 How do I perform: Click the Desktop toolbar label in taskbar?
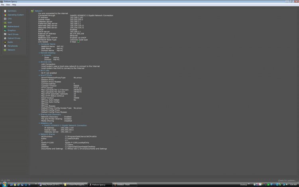tap(244, 185)
